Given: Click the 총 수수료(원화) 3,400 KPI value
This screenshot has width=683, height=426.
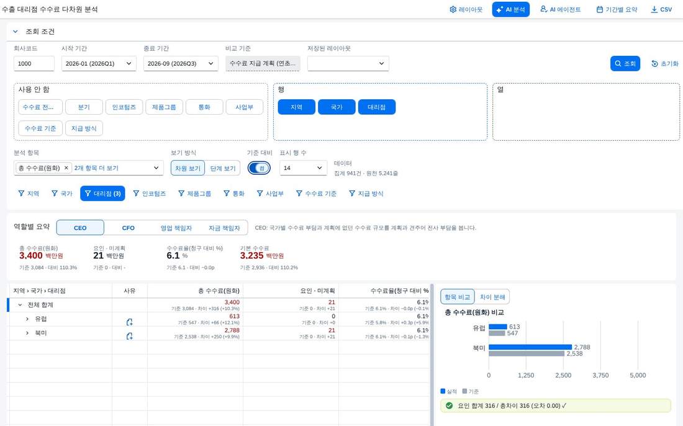Looking at the screenshot, I should 31,256.
